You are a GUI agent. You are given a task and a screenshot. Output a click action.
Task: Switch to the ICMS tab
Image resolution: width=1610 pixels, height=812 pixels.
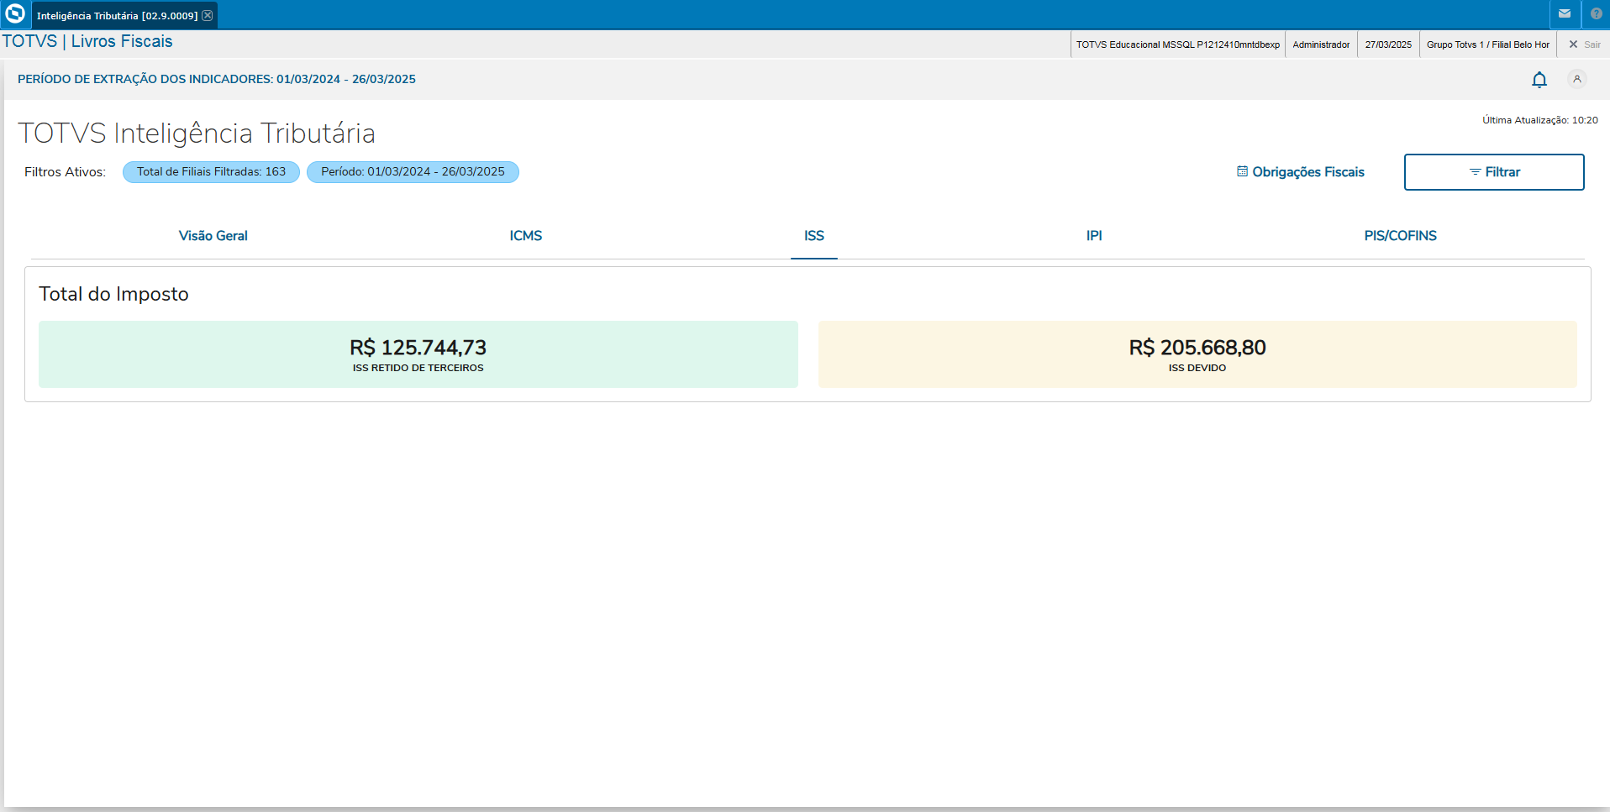pos(526,236)
